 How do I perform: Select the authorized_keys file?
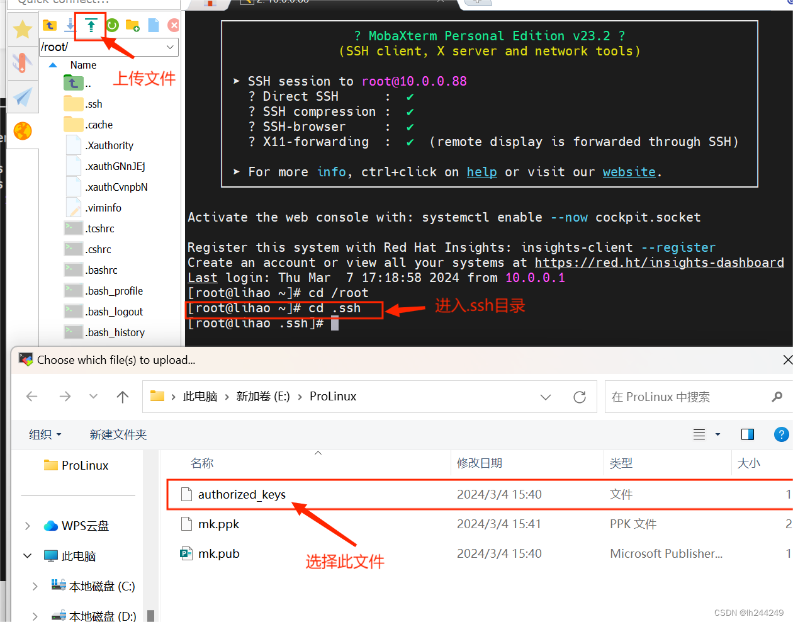click(x=480, y=494)
